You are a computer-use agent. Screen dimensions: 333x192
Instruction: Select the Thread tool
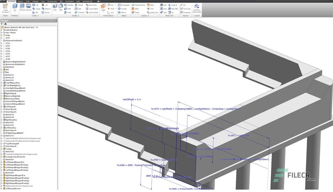(79, 5)
